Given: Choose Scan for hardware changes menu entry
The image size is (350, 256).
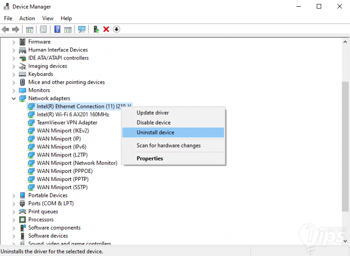Looking at the screenshot, I should pyautogui.click(x=173, y=146).
